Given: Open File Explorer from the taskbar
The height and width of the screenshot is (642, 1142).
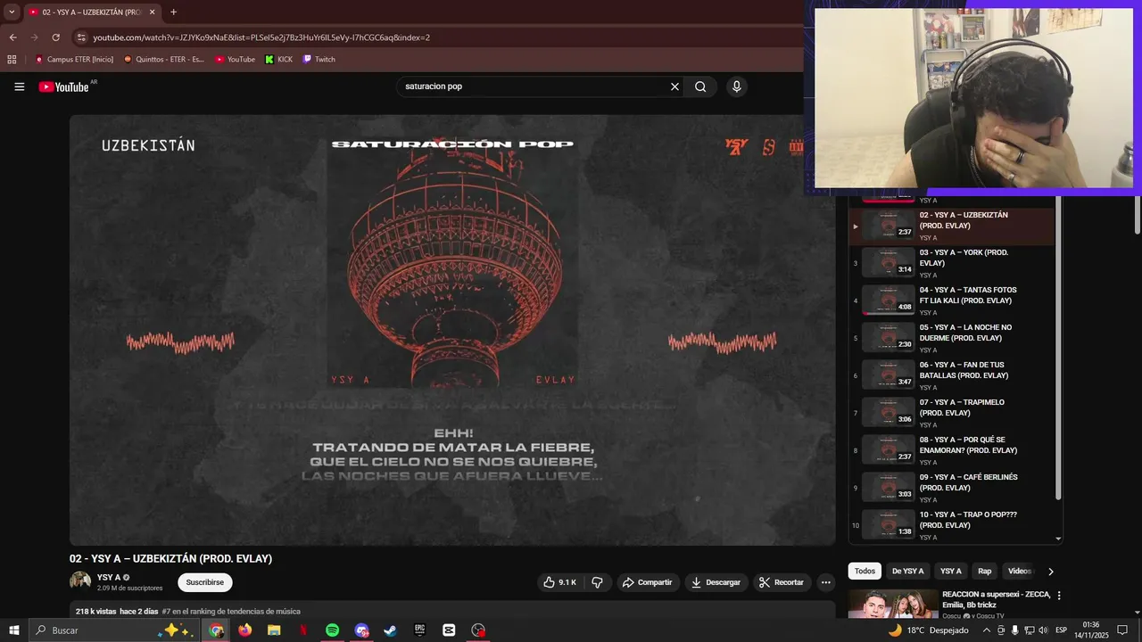Looking at the screenshot, I should point(274,630).
